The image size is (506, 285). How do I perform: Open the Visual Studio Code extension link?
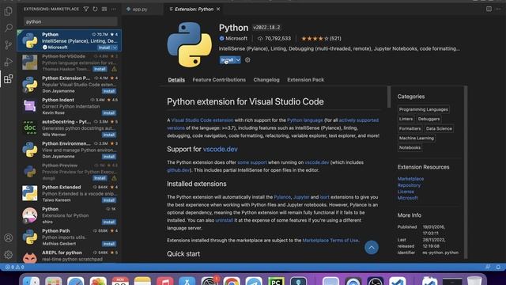(x=202, y=120)
